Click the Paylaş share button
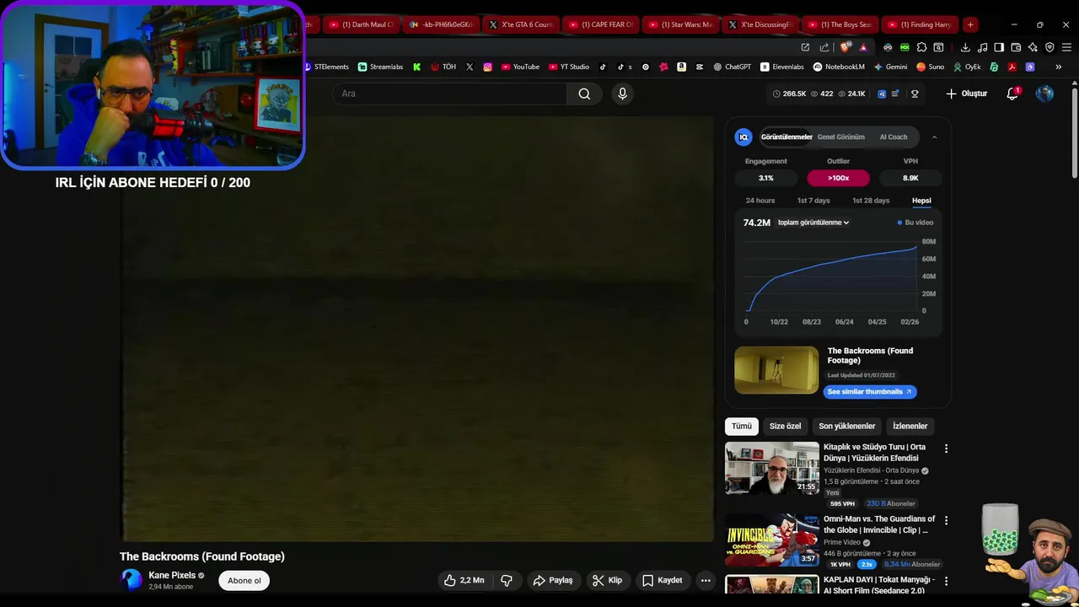 click(x=553, y=580)
